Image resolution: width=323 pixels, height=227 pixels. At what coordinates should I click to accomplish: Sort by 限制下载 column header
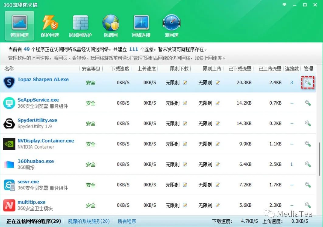coord(179,68)
